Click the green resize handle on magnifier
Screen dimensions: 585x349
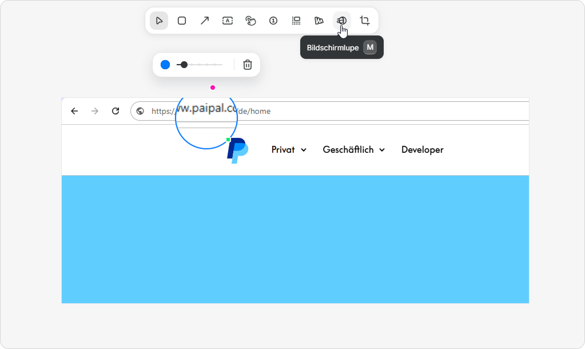228,140
